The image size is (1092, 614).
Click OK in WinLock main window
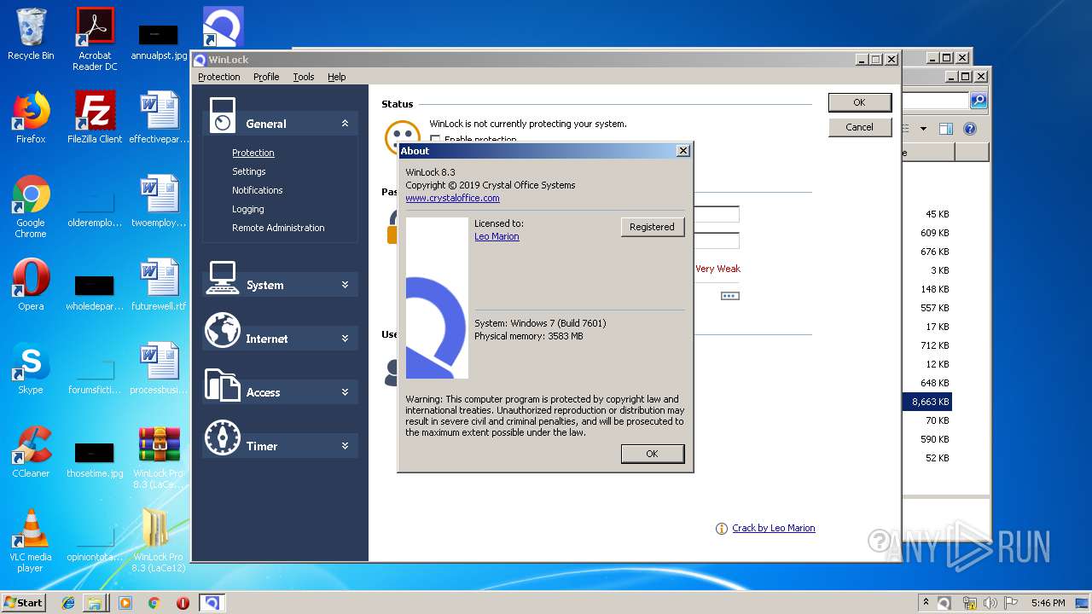[859, 102]
